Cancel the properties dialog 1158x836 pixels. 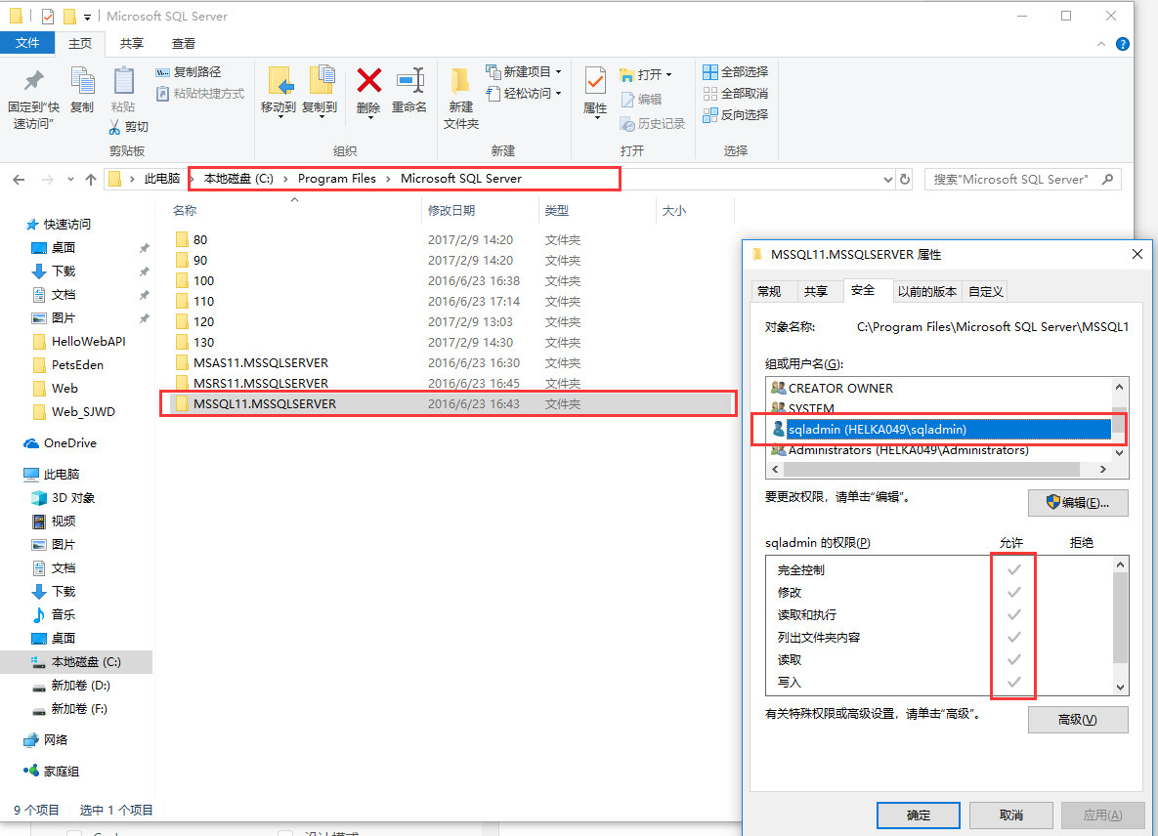click(x=1011, y=815)
